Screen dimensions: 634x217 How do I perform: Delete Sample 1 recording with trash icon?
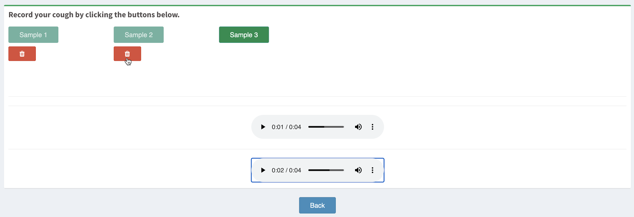[x=22, y=54]
